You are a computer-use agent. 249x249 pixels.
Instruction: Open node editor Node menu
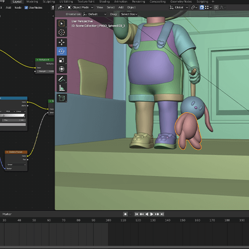(x=18, y=7)
